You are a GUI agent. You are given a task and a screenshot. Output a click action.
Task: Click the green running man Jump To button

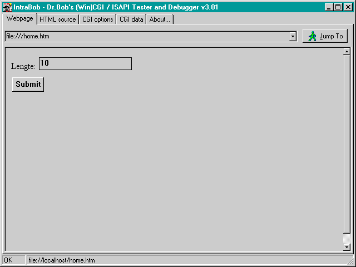point(325,36)
